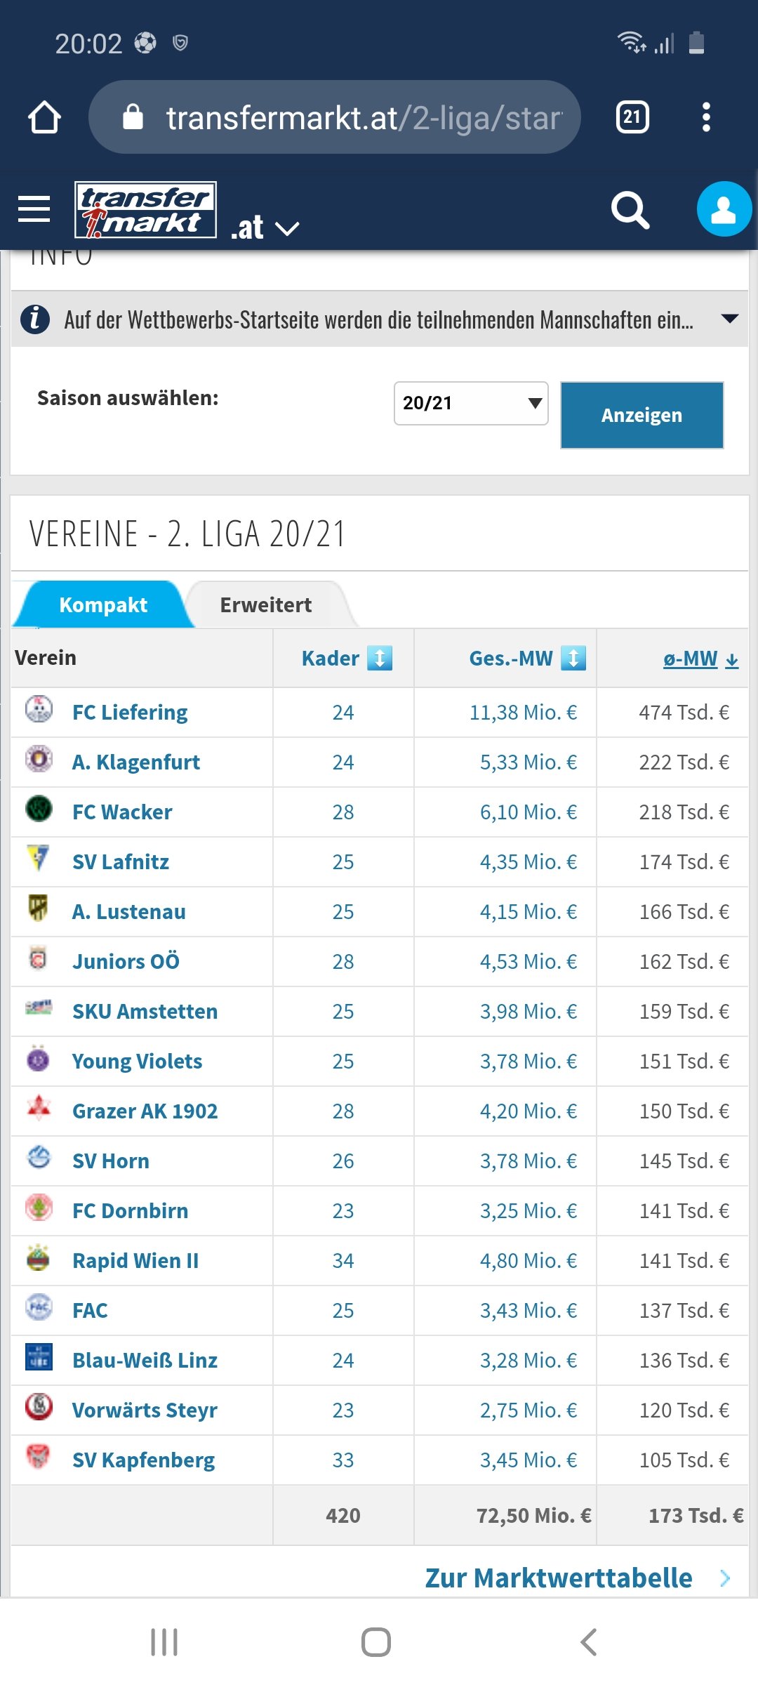Tap the Transfermarkt logo
This screenshot has width=758, height=1685.
coord(146,210)
